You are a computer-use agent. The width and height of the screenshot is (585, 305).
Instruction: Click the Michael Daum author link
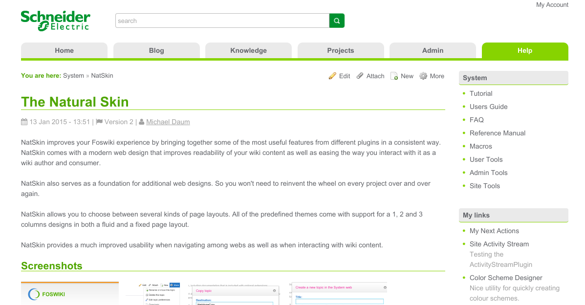tap(168, 122)
